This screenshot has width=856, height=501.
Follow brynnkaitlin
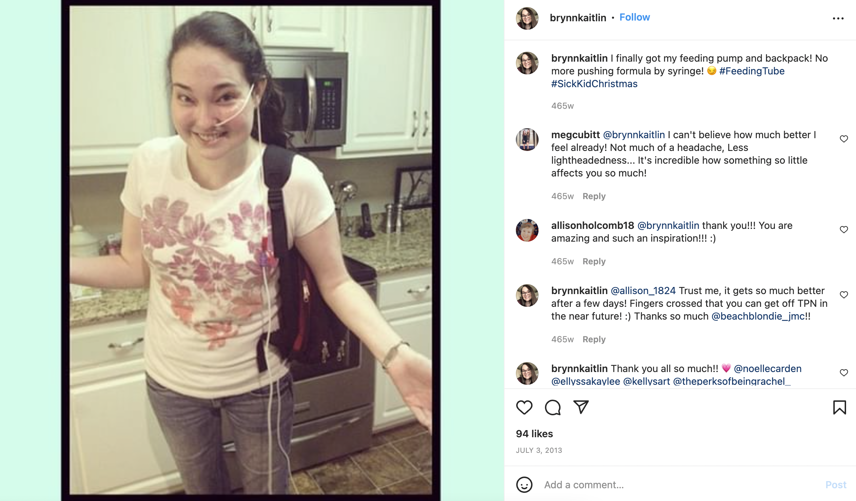(x=635, y=17)
